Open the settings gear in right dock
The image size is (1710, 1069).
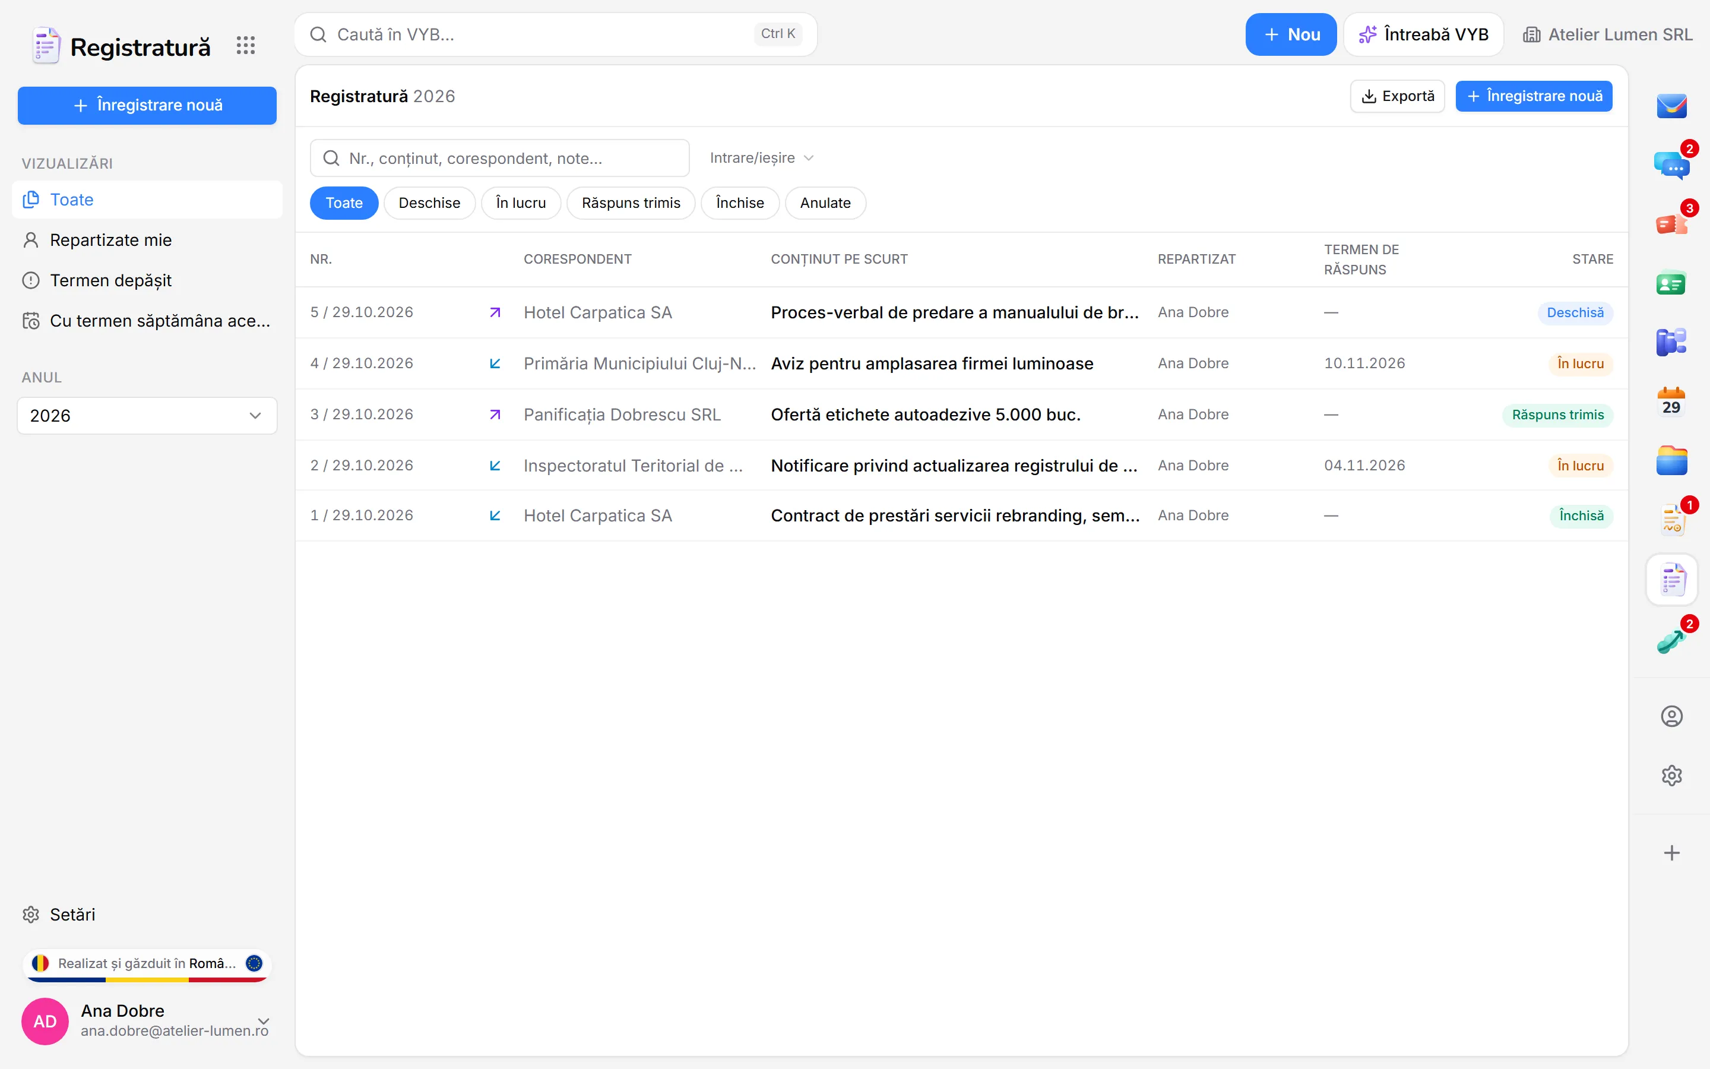click(1671, 776)
